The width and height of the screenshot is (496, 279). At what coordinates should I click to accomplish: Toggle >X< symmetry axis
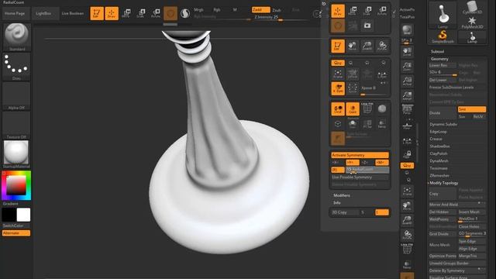click(338, 162)
